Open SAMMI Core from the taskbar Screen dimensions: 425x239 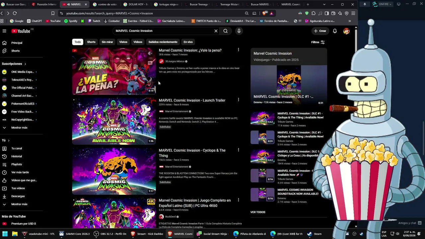74,234
